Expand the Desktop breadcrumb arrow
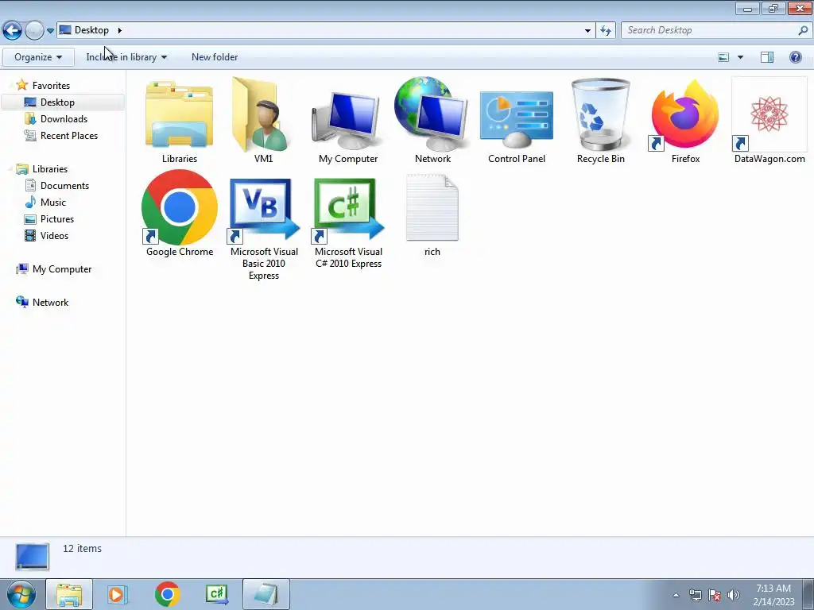814x610 pixels. click(119, 30)
